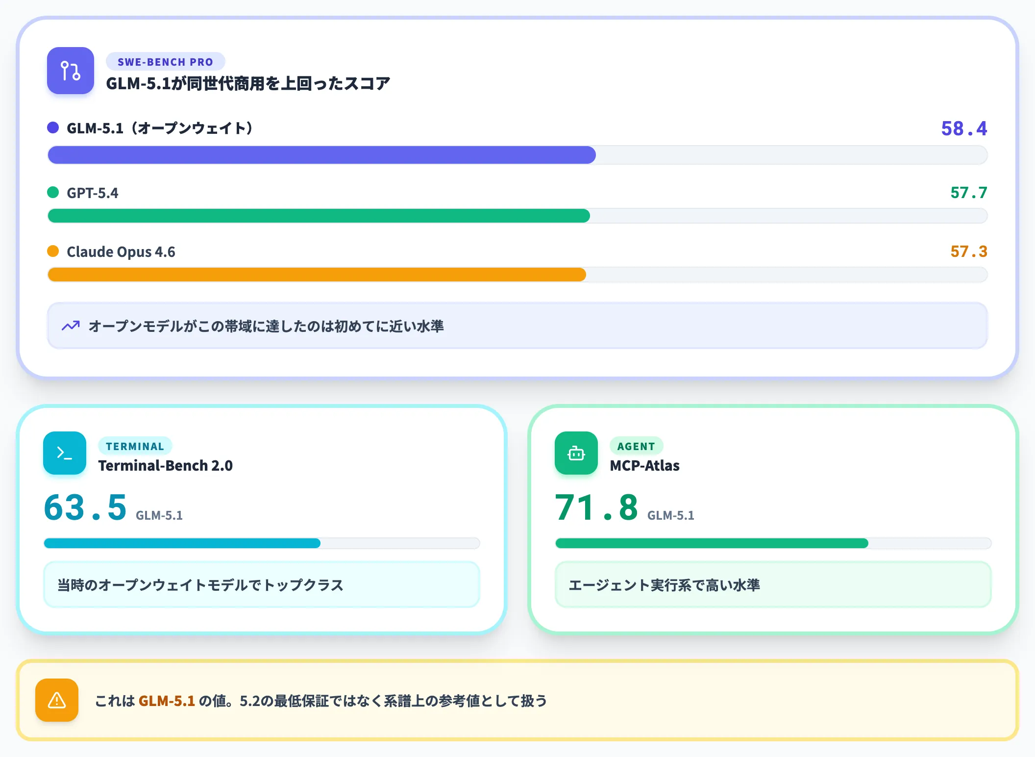
Task: Click the GPT-5.4 label
Action: coord(93,193)
